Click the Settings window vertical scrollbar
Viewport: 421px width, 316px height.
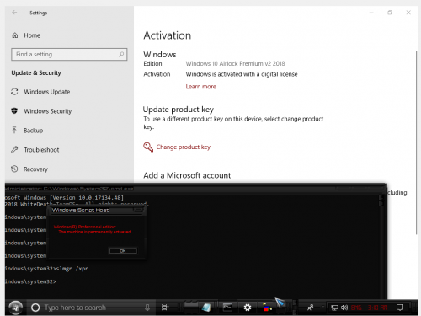(416, 142)
